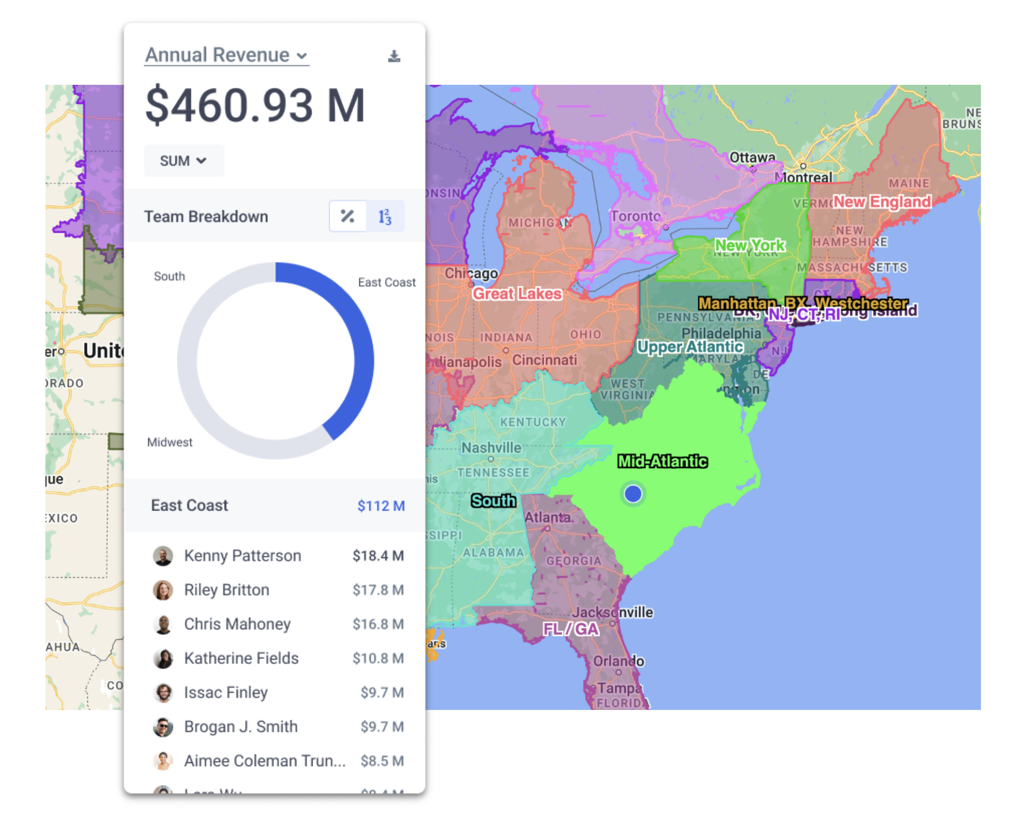Open the Annual Revenue metric dropdown
The image size is (1009, 814).
click(227, 55)
